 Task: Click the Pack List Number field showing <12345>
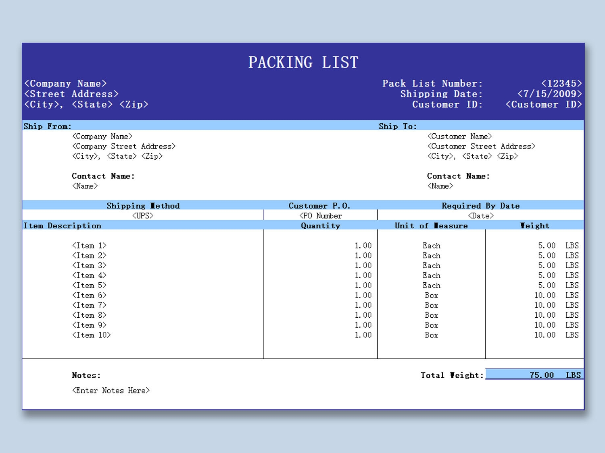pyautogui.click(x=562, y=83)
